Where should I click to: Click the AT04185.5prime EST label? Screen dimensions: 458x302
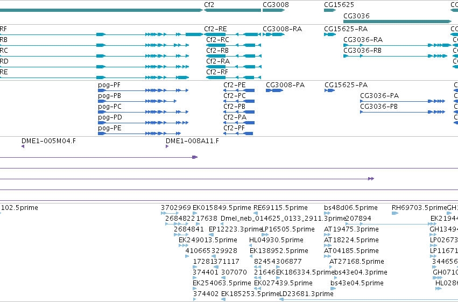coord(351,251)
